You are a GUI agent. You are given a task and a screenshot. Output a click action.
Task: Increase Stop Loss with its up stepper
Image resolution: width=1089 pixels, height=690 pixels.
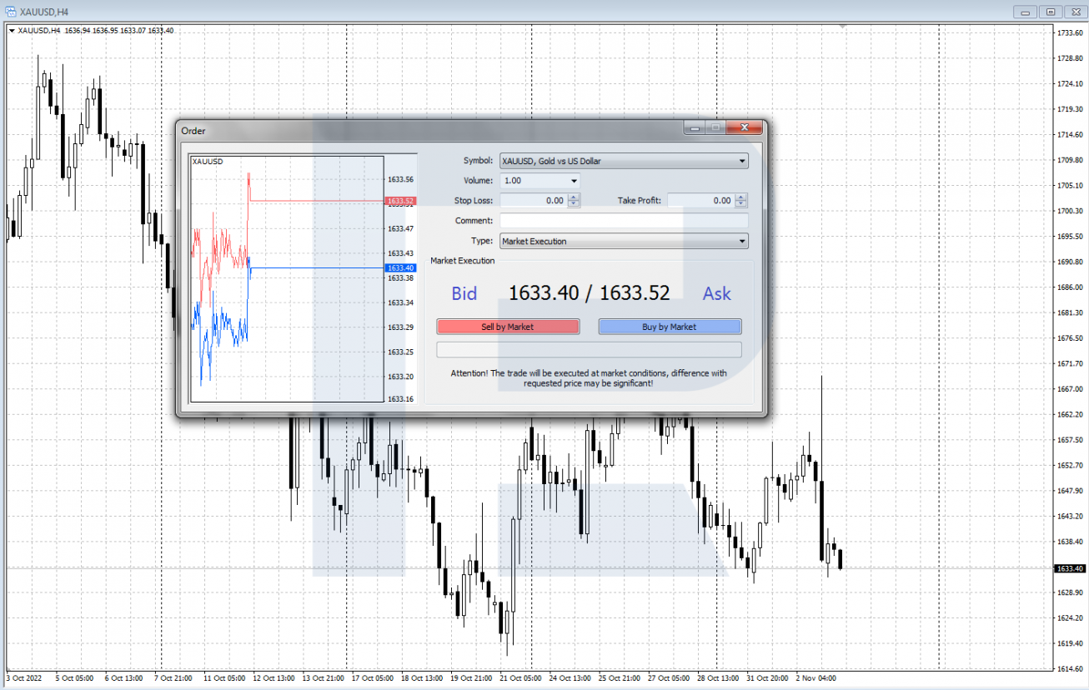coord(574,197)
